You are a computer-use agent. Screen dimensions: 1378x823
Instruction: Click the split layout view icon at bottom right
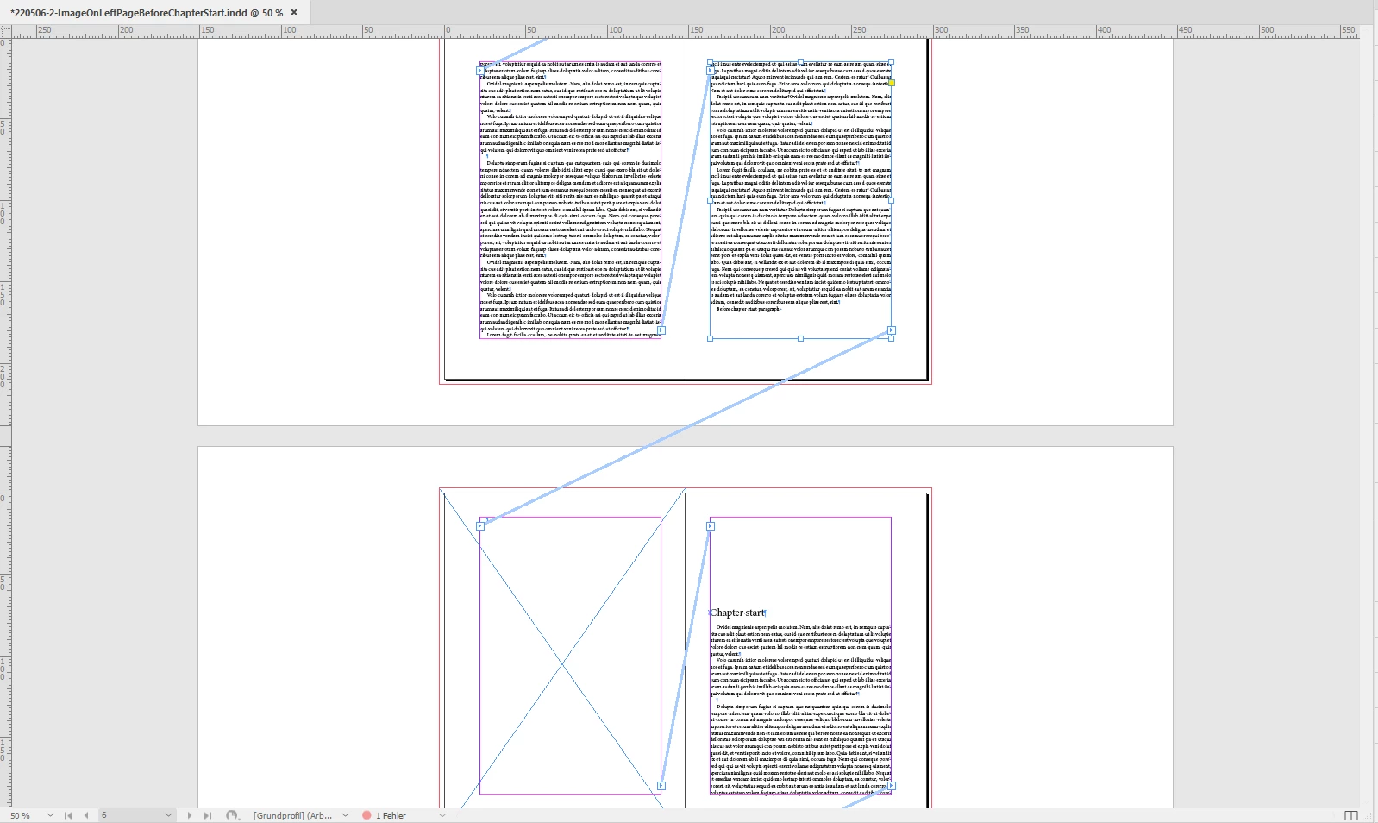(1351, 815)
